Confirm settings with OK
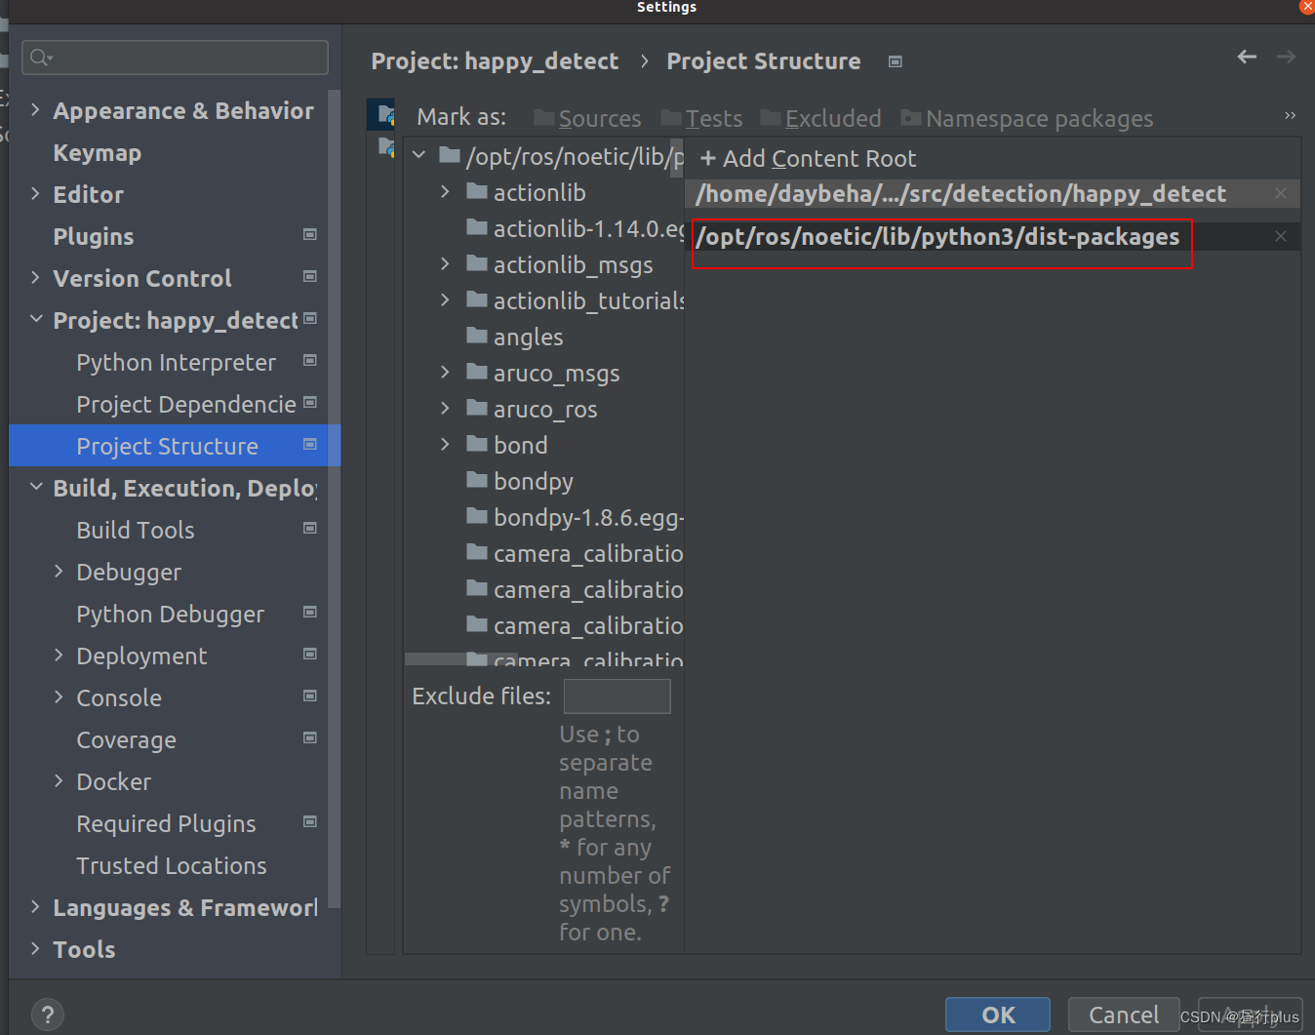The width and height of the screenshot is (1315, 1035). 997,1015
